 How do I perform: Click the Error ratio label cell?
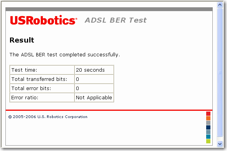coord(42,98)
